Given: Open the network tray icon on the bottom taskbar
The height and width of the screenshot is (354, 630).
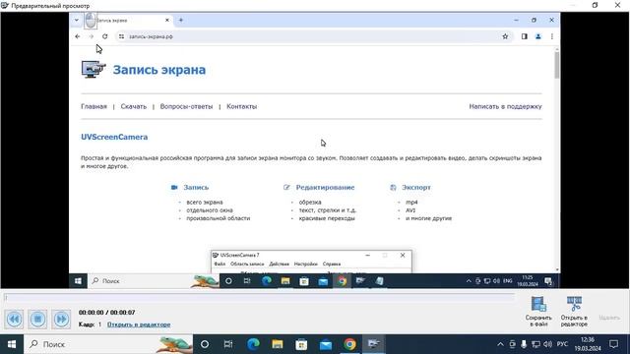Looking at the screenshot, I should (x=535, y=344).
